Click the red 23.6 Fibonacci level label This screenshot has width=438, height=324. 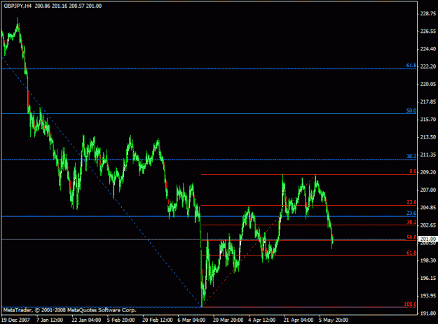click(x=411, y=202)
